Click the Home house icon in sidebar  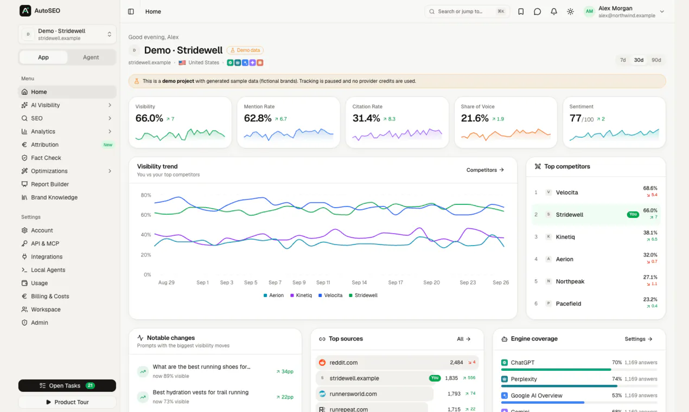tap(24, 92)
